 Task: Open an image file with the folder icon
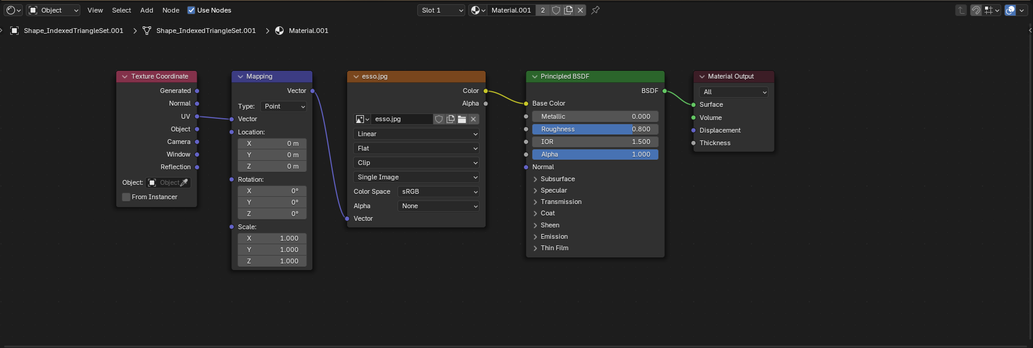(x=462, y=119)
